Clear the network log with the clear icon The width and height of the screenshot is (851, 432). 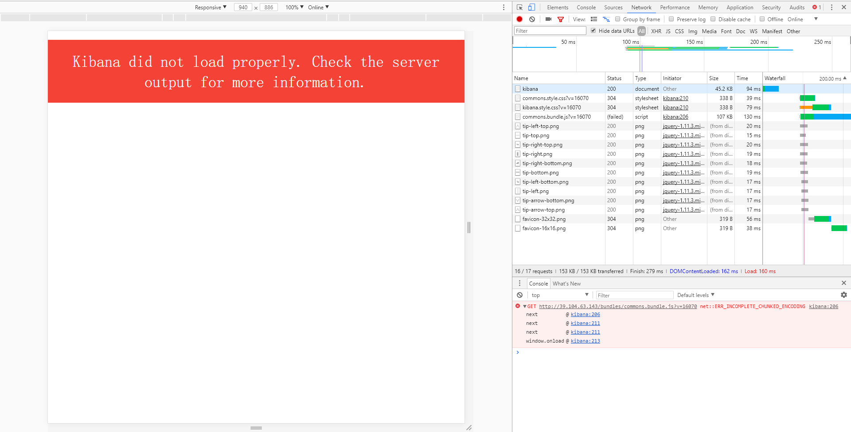(x=532, y=19)
